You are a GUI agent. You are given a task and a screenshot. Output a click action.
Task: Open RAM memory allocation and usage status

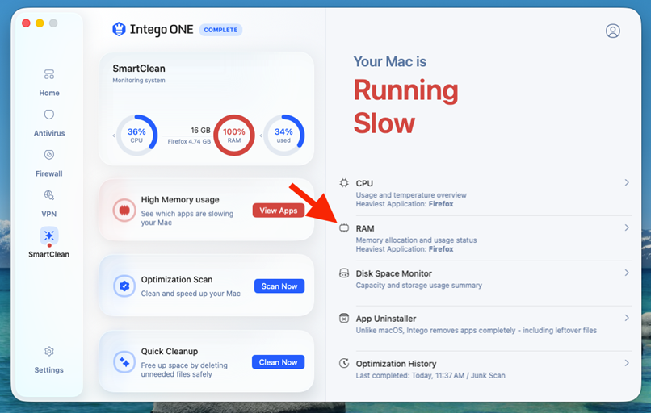click(x=485, y=239)
